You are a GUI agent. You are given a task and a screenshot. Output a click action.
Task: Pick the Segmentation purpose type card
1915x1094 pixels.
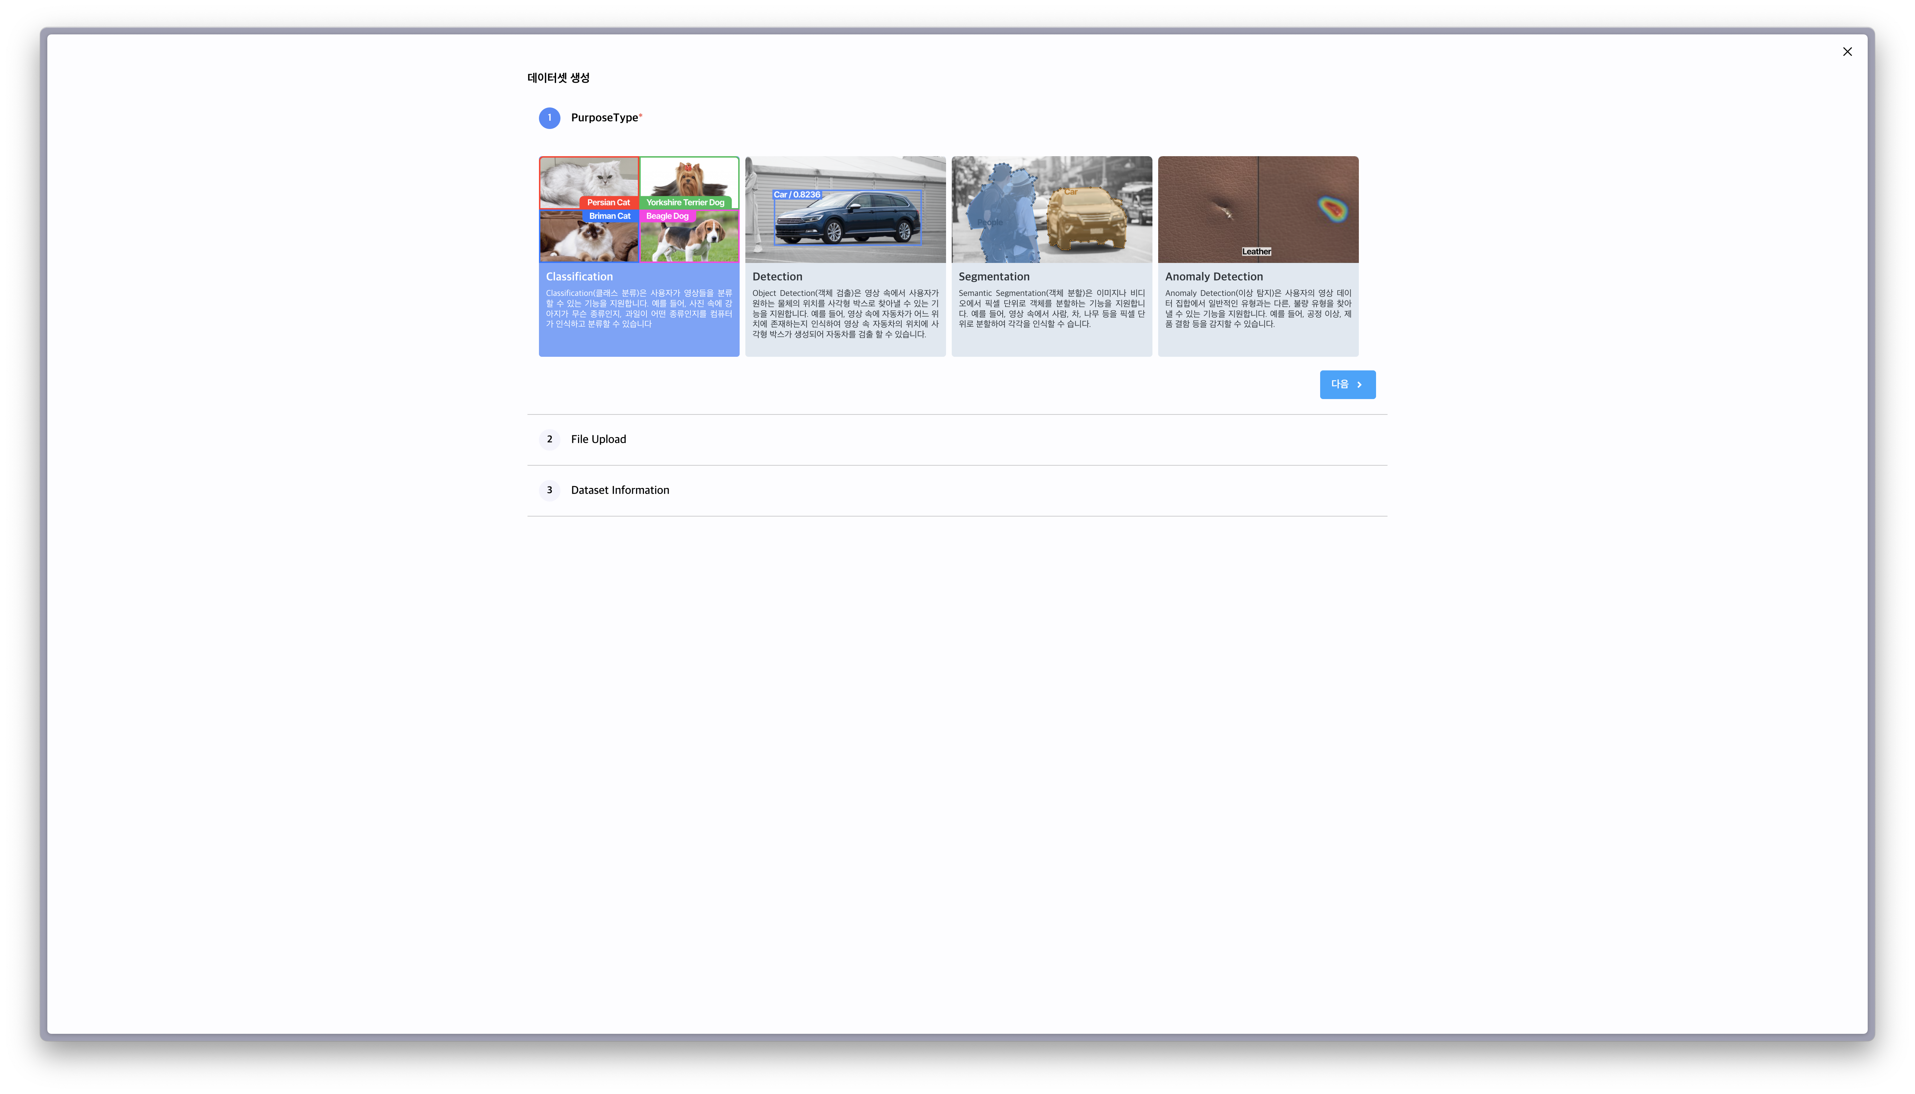[x=1051, y=256]
